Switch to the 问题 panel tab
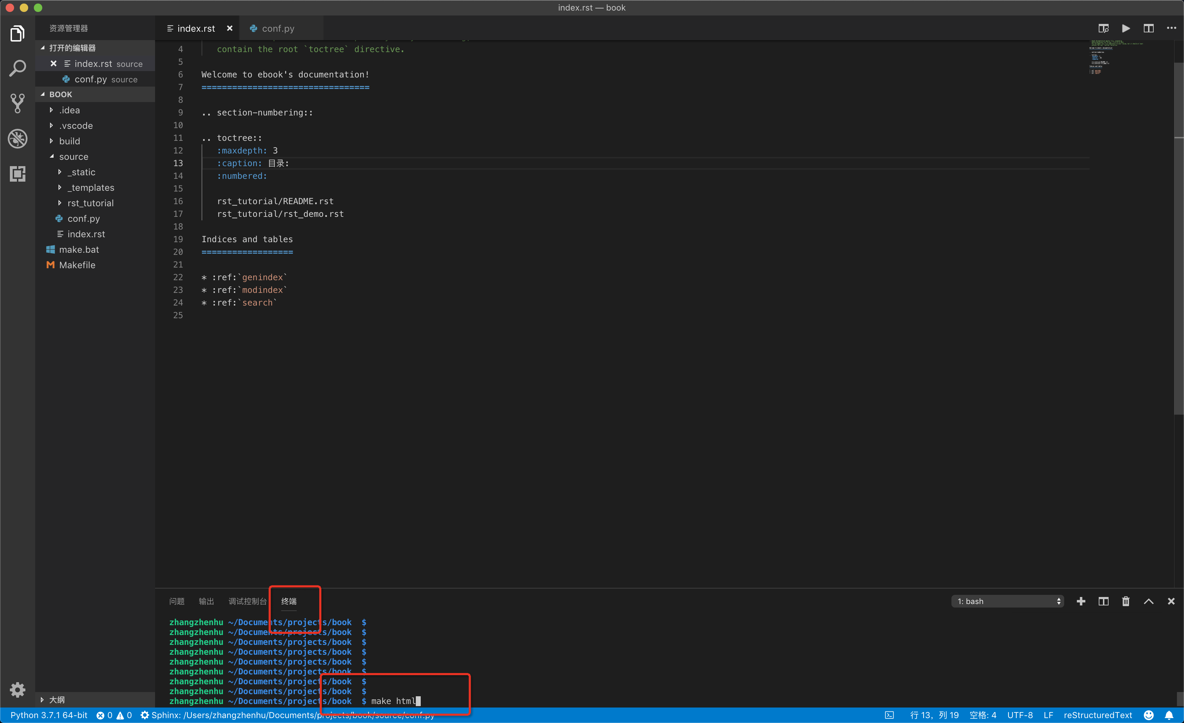This screenshot has width=1184, height=723. coord(177,601)
